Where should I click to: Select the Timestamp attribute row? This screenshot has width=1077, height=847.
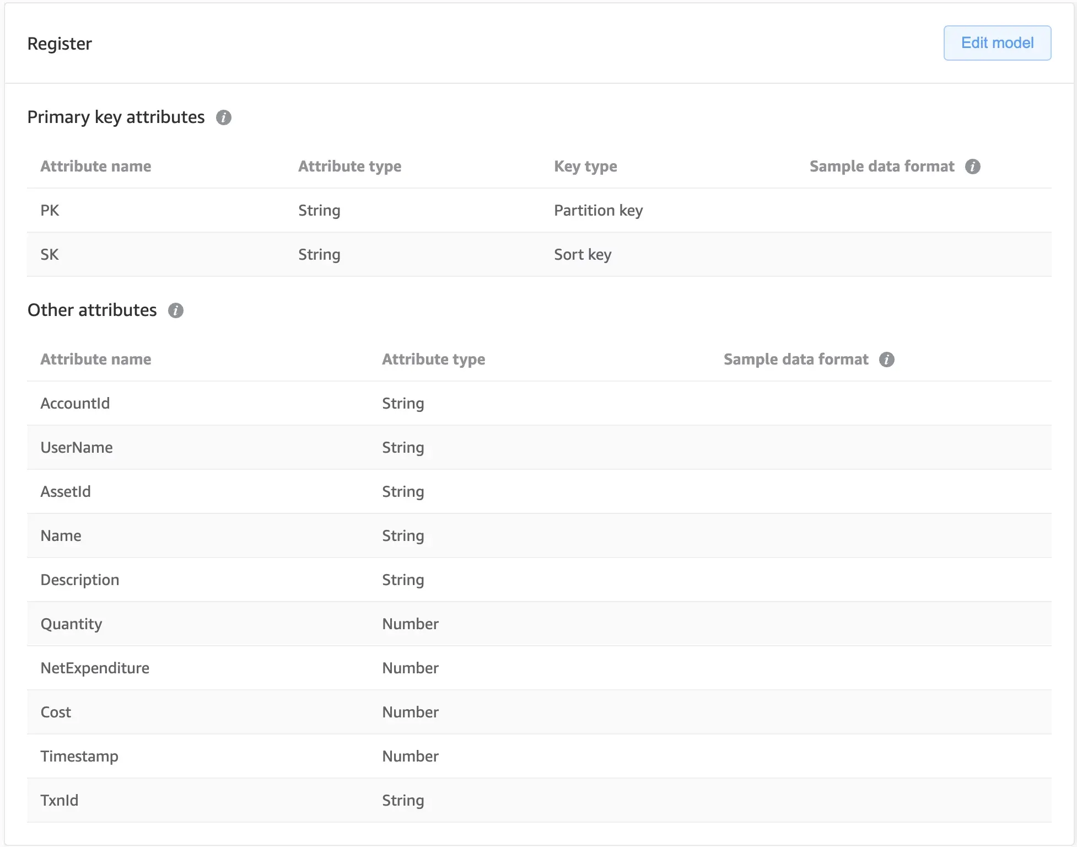pyautogui.click(x=538, y=757)
